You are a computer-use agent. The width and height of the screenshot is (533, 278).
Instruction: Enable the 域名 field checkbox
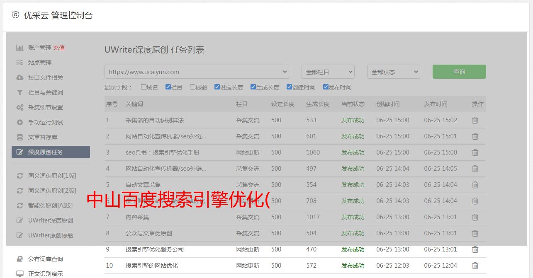click(144, 87)
